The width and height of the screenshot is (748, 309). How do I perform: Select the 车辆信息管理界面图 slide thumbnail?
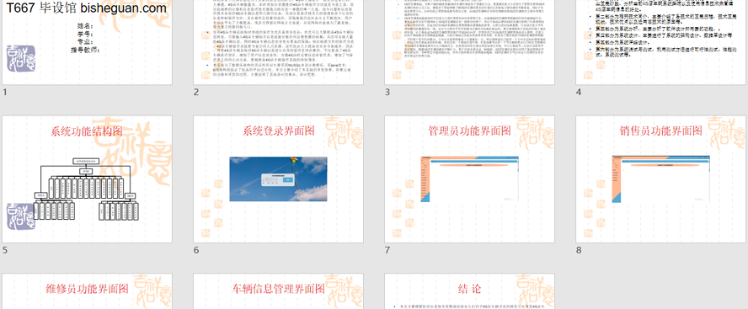click(x=278, y=290)
